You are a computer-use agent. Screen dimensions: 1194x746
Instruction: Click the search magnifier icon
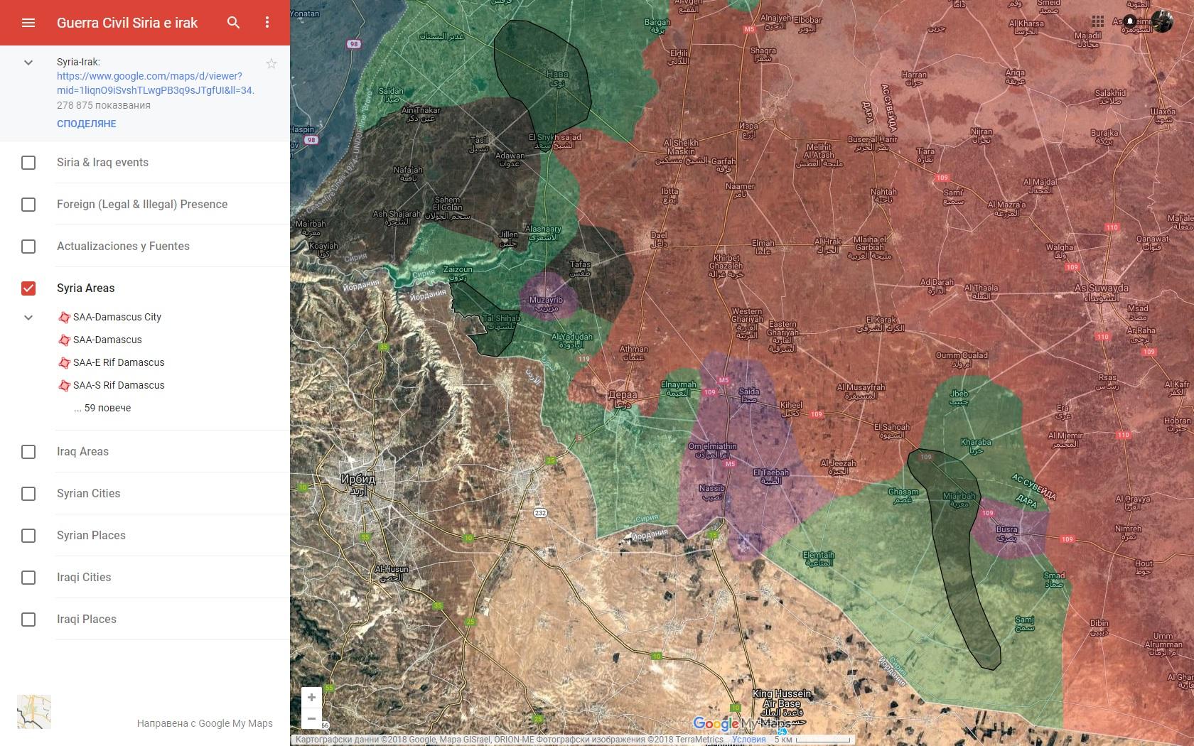[233, 23]
